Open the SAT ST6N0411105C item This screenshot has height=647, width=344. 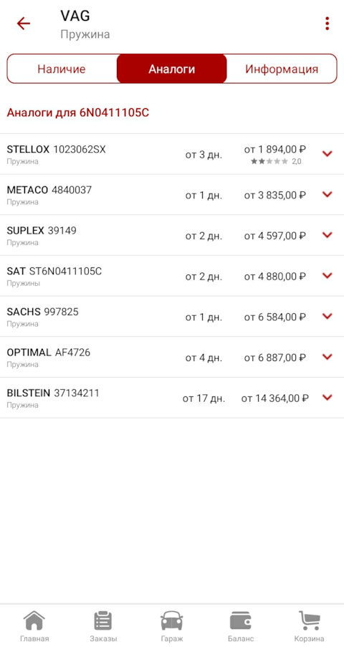(x=172, y=276)
